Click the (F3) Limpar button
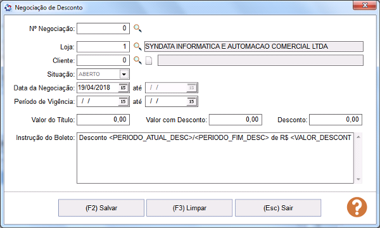 point(189,208)
